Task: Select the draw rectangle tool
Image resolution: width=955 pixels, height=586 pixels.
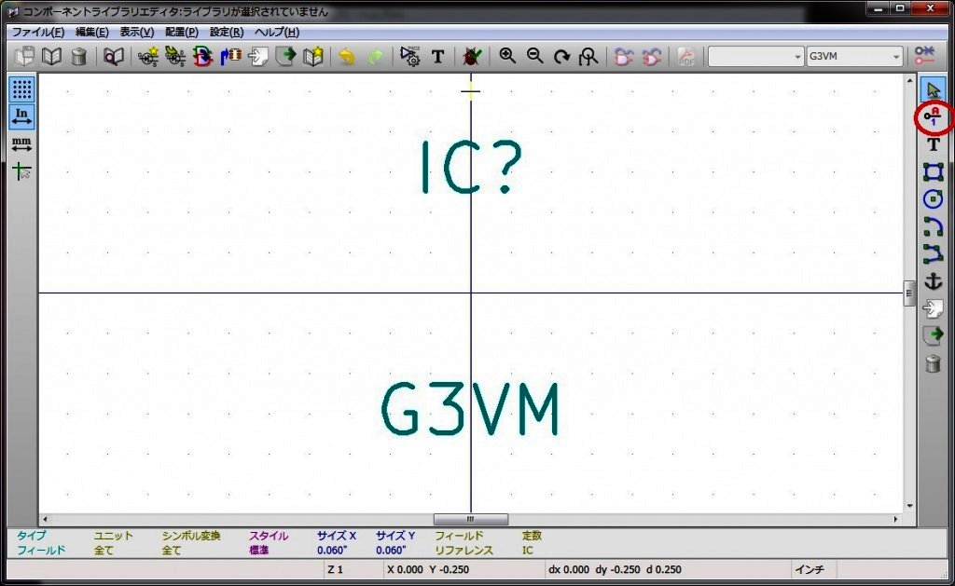Action: (x=933, y=171)
